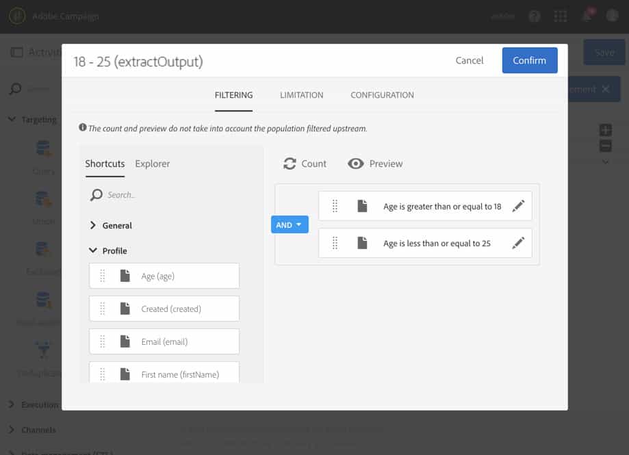The height and width of the screenshot is (455, 629).
Task: Edit the 'Age is less than or equal to 25' rule
Action: coord(518,243)
